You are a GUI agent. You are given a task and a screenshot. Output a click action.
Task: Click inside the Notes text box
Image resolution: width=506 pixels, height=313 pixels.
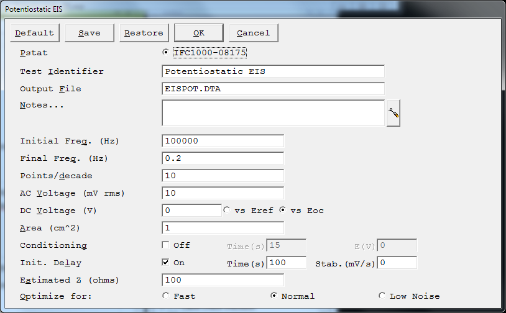[x=273, y=113]
